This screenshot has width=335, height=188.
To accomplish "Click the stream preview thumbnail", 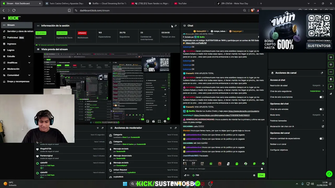I will pyautogui.click(x=107, y=88).
